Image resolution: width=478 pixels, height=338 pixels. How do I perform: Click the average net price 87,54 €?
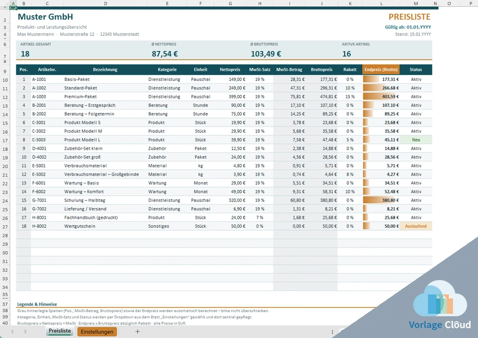(165, 54)
